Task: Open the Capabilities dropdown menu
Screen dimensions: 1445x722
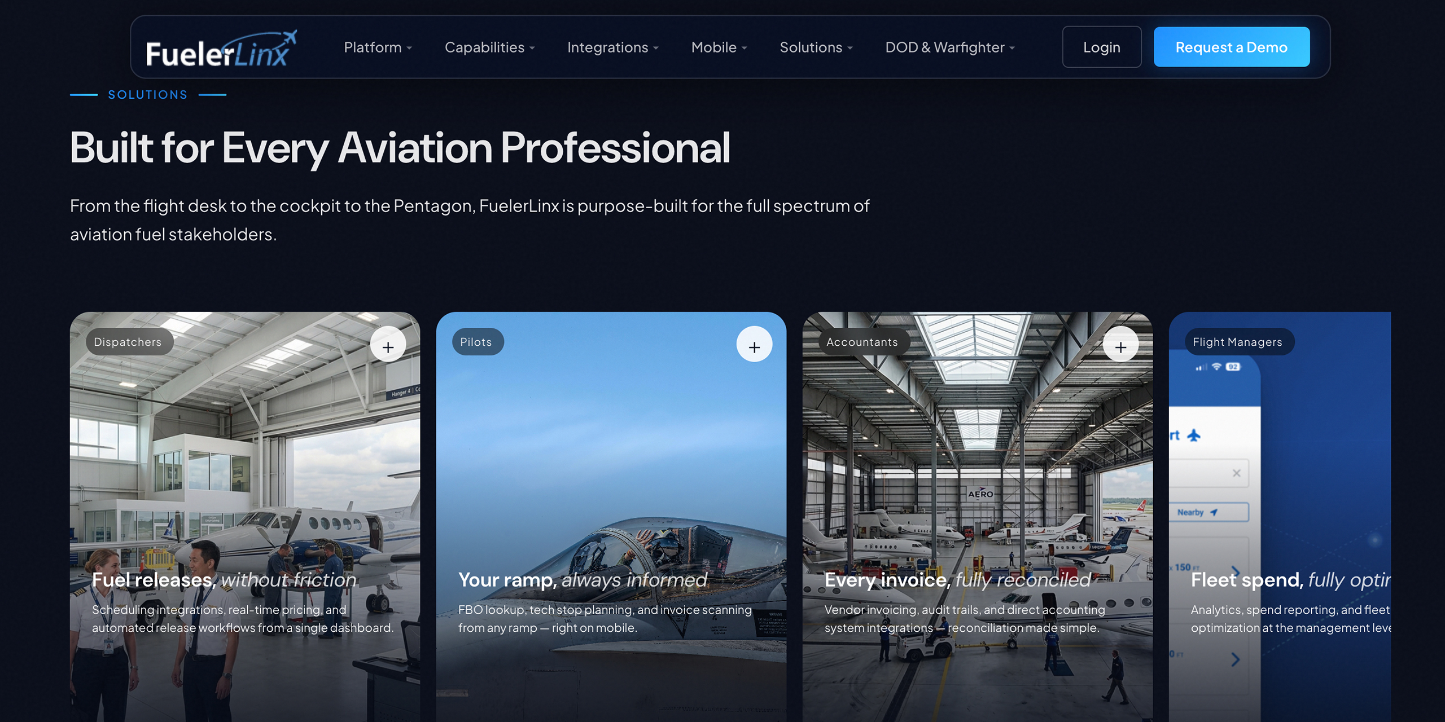Action: (489, 47)
